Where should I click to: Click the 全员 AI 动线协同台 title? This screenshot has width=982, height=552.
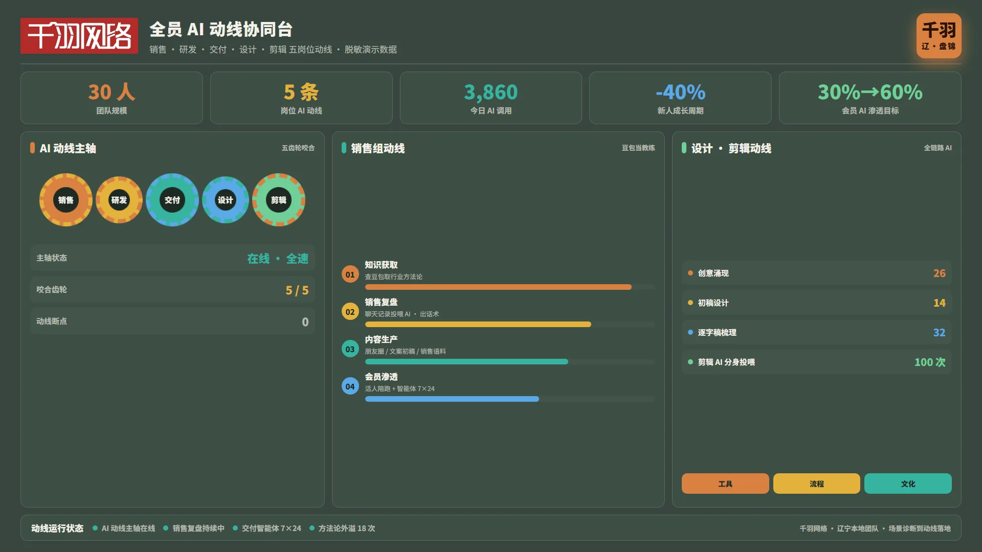coord(221,29)
